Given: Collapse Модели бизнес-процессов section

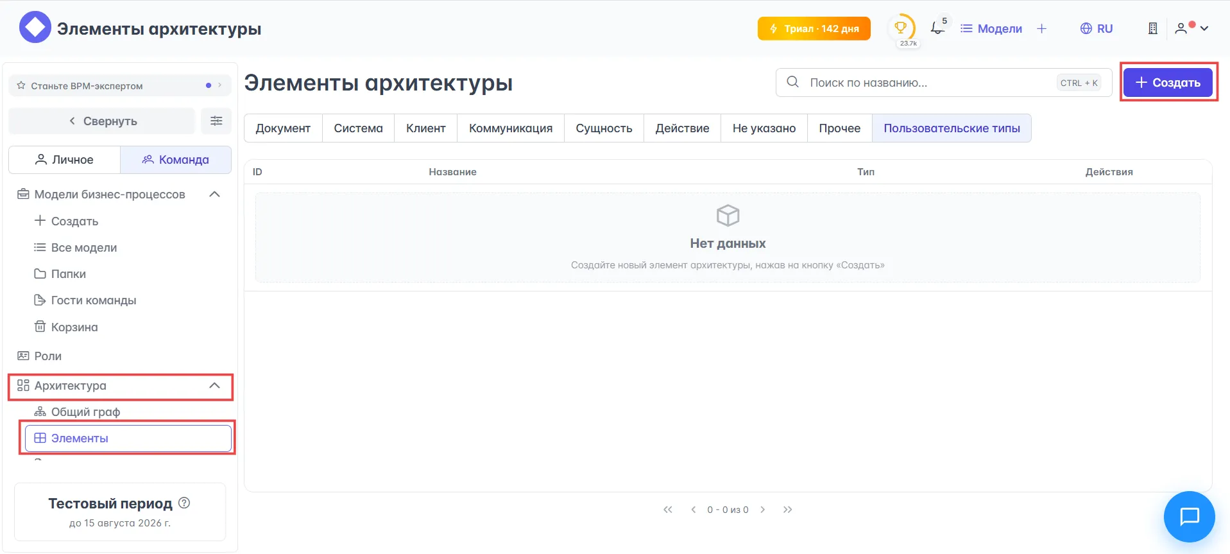Looking at the screenshot, I should coord(214,195).
